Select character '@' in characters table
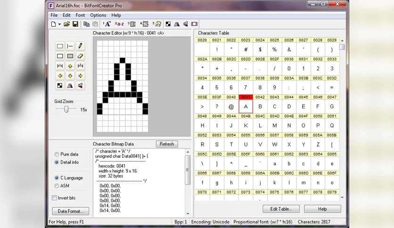 [231, 106]
